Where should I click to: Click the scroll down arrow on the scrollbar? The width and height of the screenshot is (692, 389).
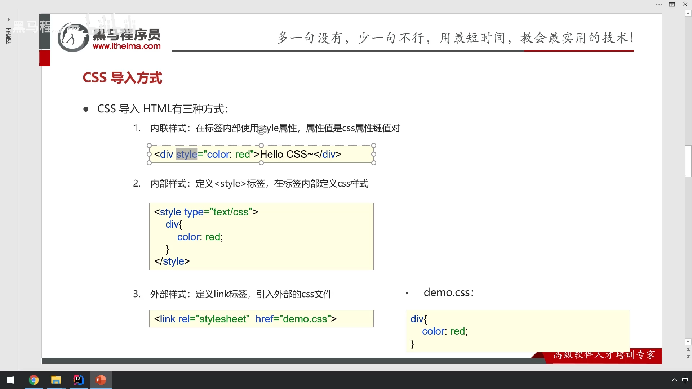point(688,341)
